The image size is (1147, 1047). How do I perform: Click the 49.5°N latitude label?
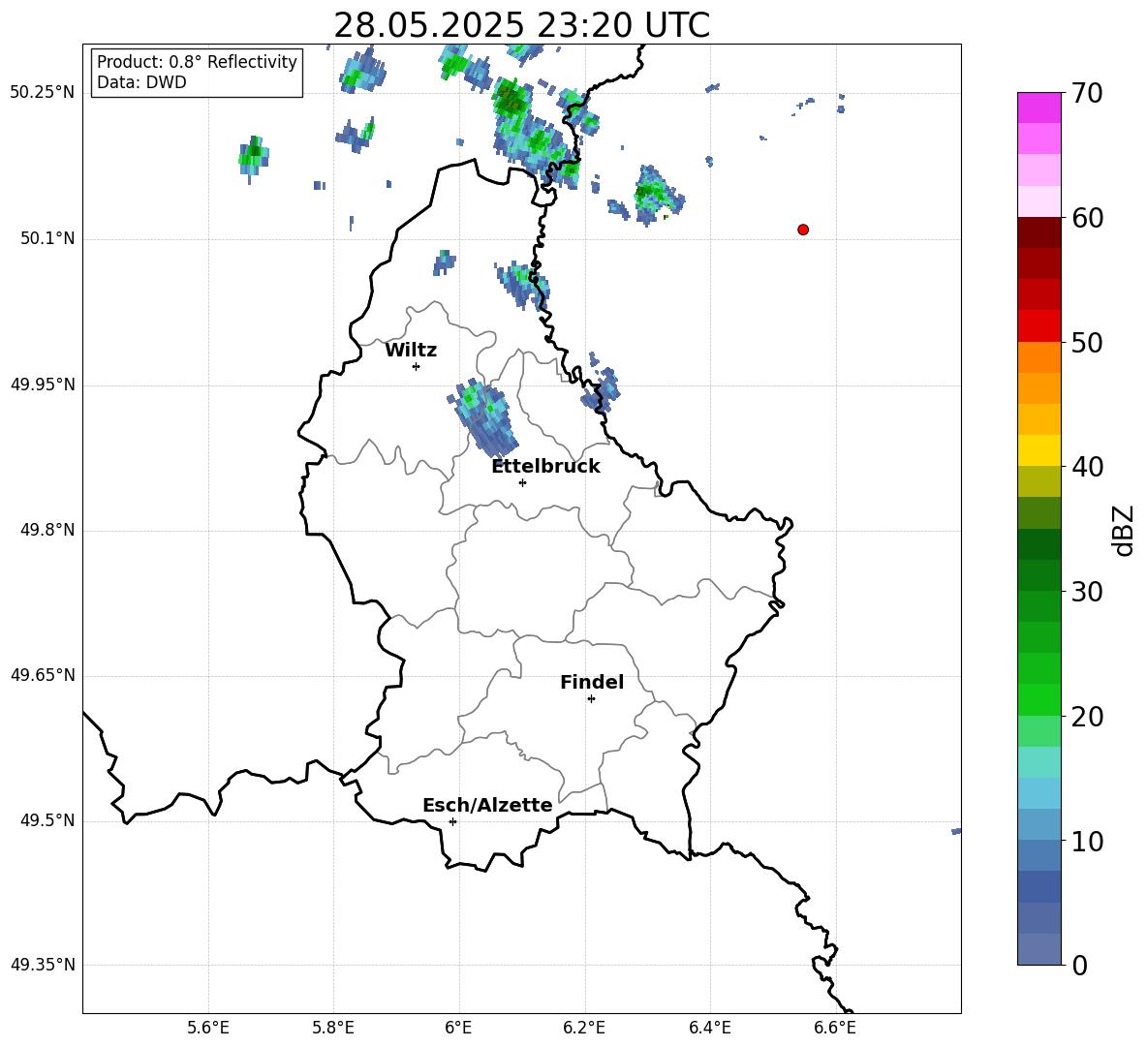click(47, 820)
